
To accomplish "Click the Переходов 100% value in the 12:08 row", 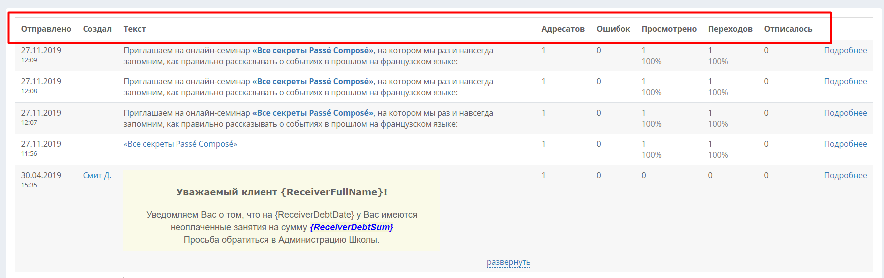I will tap(718, 92).
